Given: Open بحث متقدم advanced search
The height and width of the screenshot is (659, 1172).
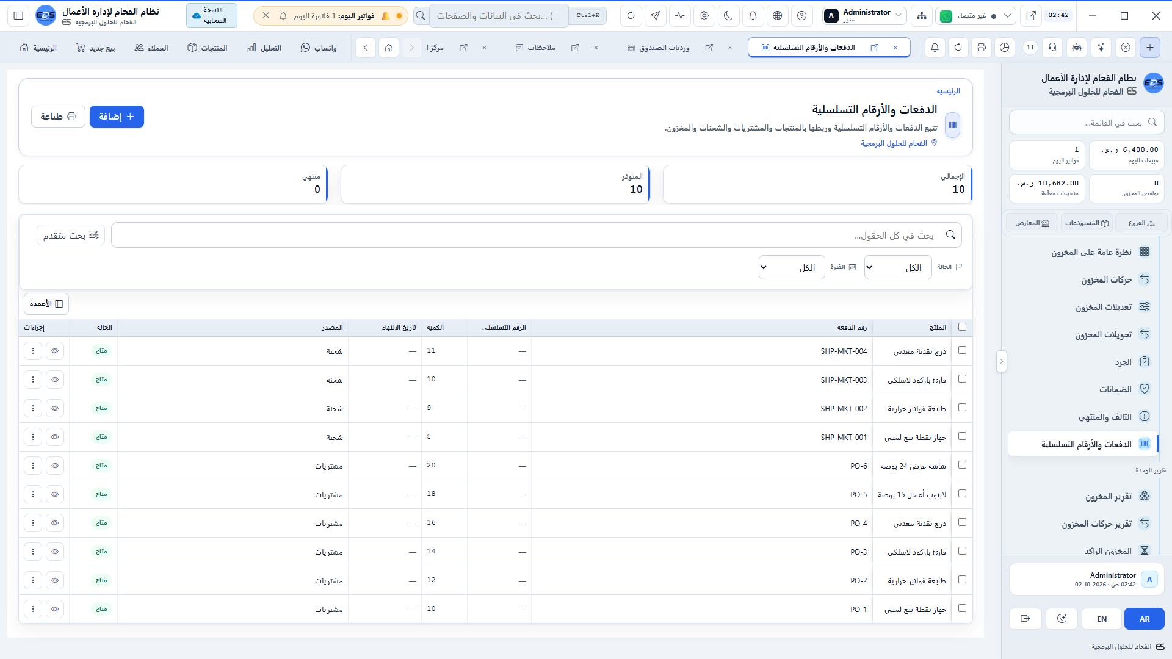Looking at the screenshot, I should click(x=71, y=235).
